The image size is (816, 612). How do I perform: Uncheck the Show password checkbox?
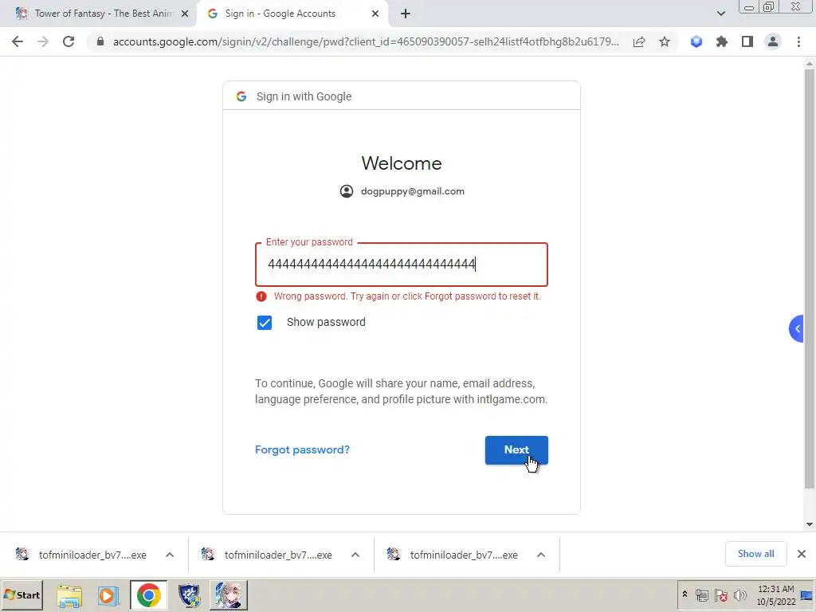(265, 323)
